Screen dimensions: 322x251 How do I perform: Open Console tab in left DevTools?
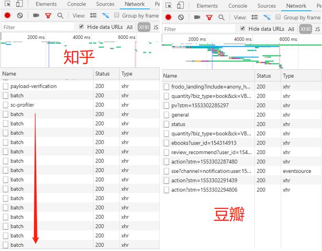coord(76,4)
